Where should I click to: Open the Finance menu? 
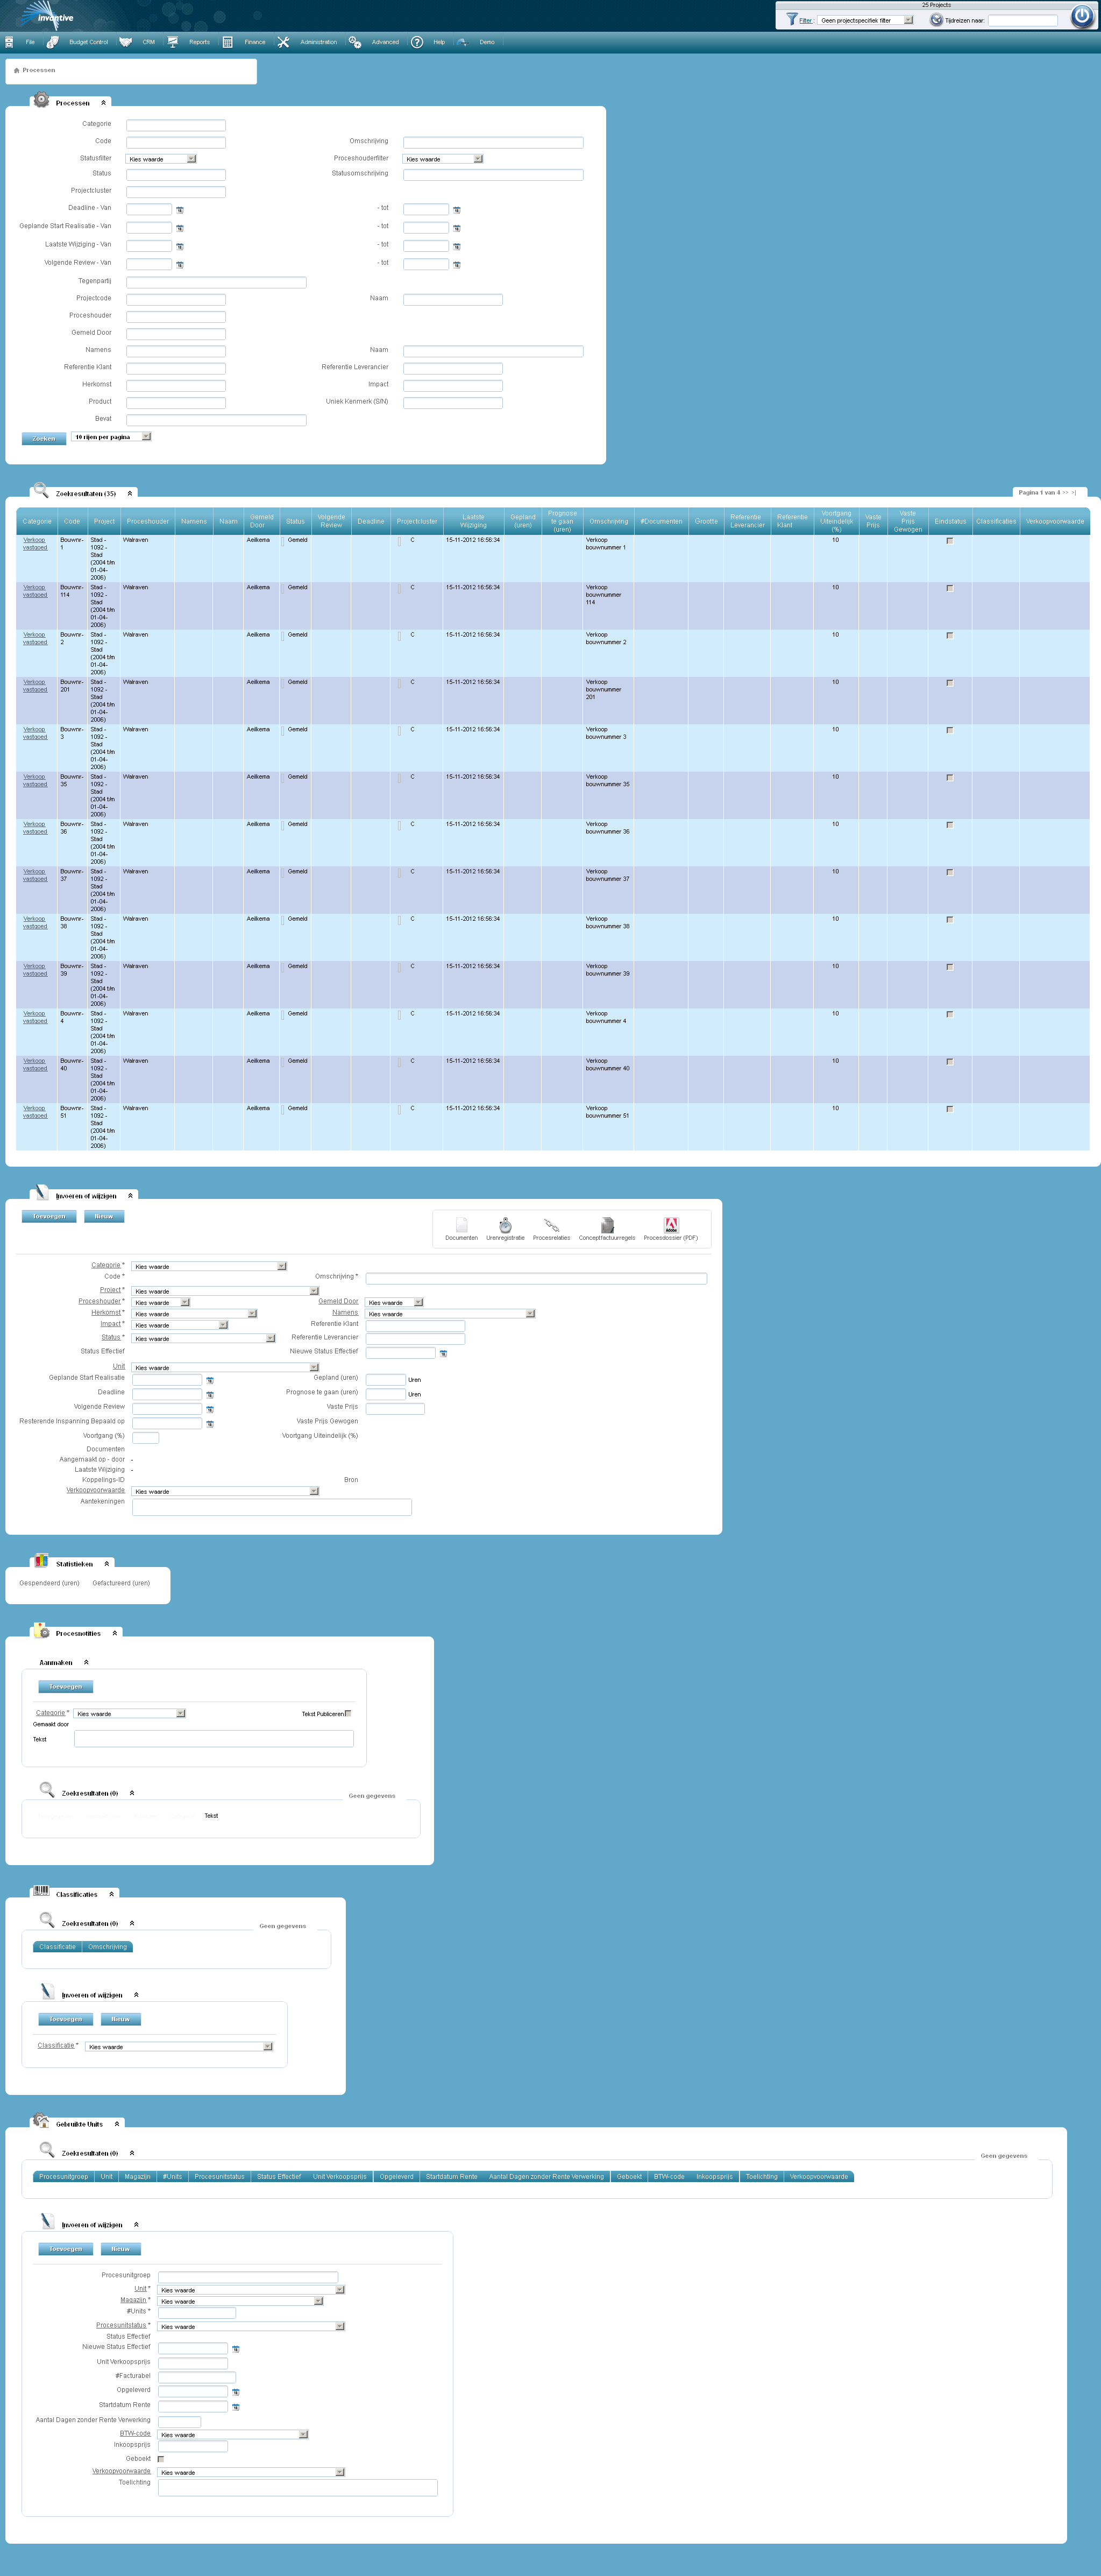[255, 42]
